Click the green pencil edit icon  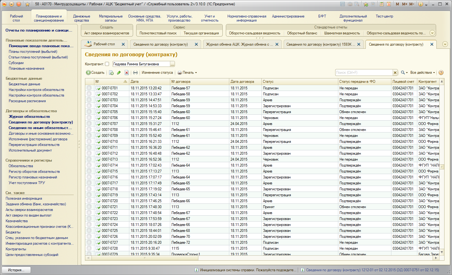pos(119,72)
